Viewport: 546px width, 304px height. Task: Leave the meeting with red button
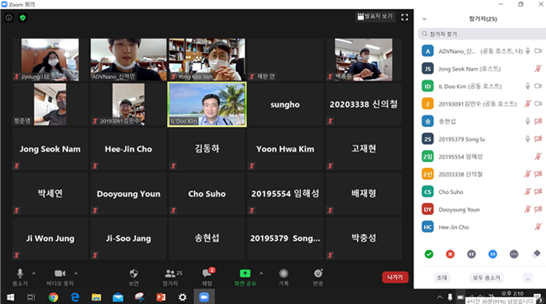(395, 277)
